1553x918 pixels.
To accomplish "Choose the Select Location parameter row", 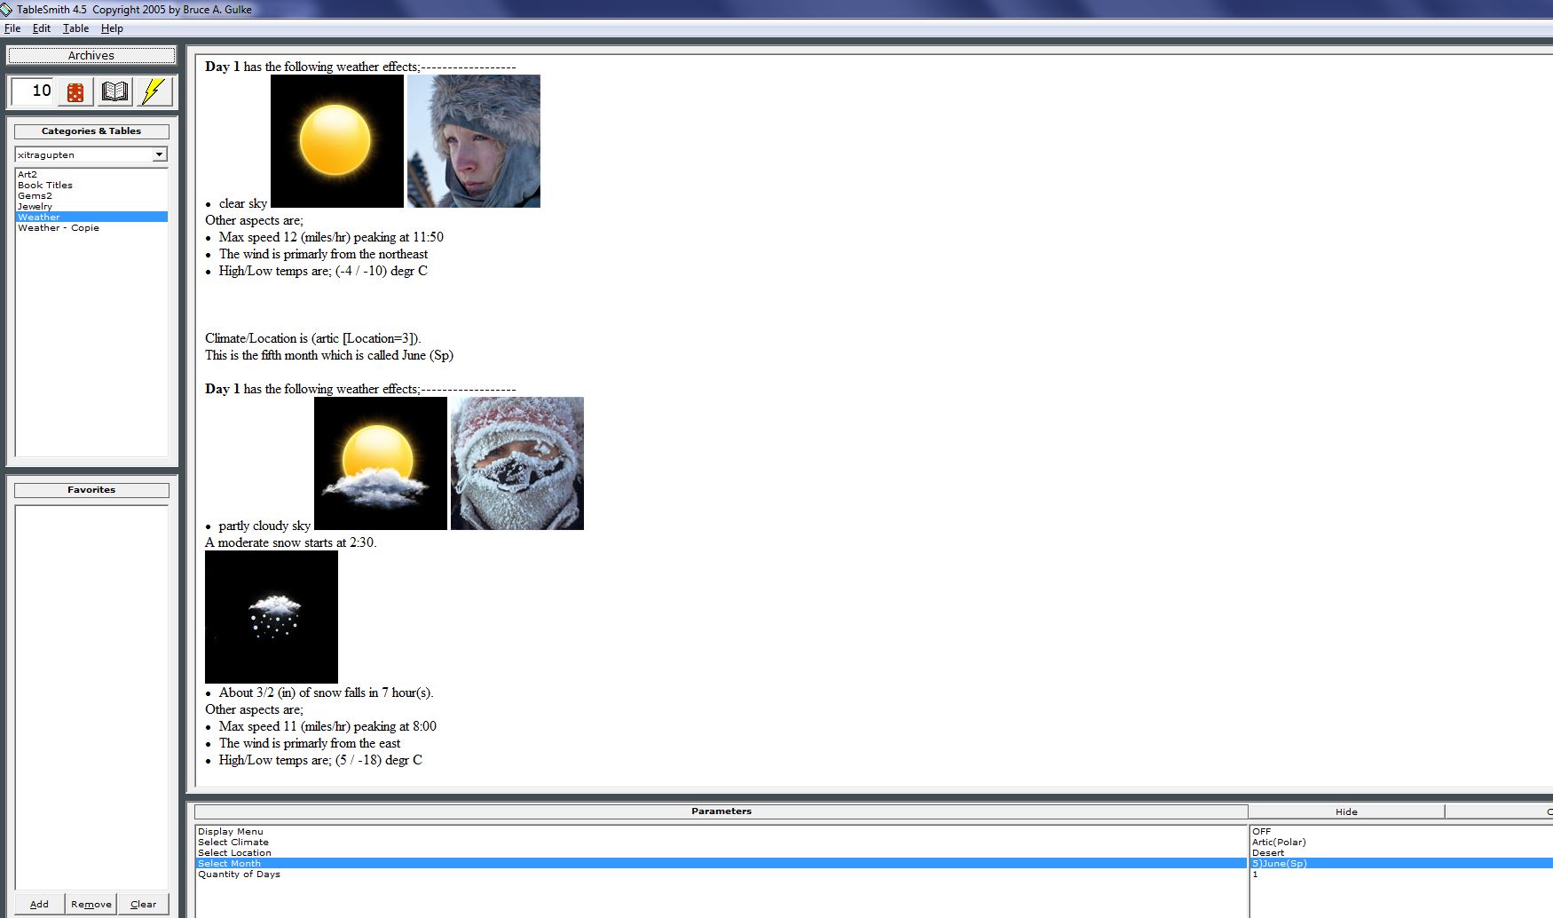I will [721, 852].
